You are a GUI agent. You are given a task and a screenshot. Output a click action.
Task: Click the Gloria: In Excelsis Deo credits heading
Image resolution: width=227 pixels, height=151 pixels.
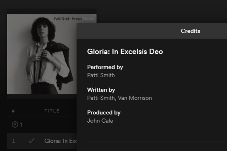coord(125,52)
